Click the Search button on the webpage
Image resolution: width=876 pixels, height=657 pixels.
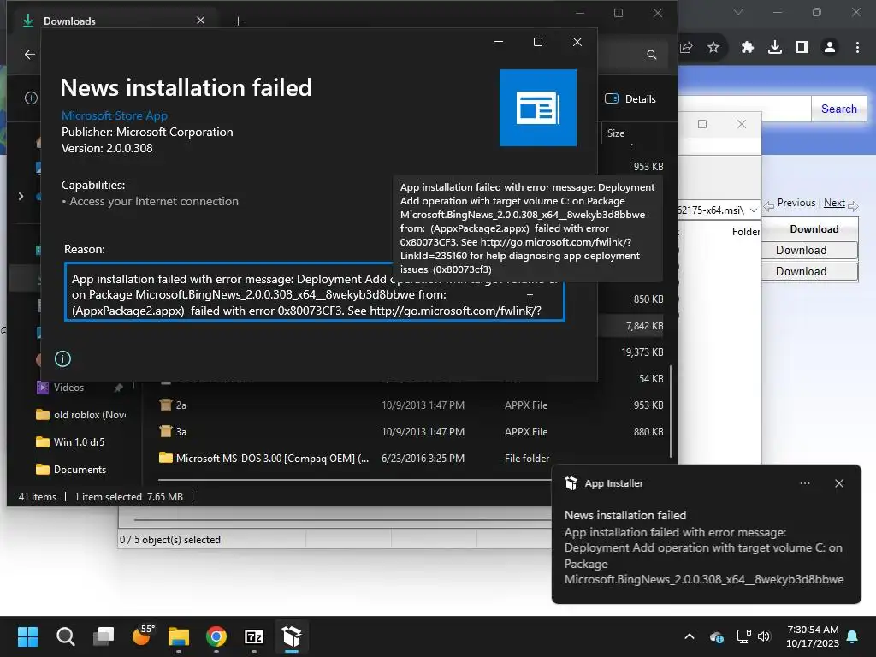pos(839,109)
